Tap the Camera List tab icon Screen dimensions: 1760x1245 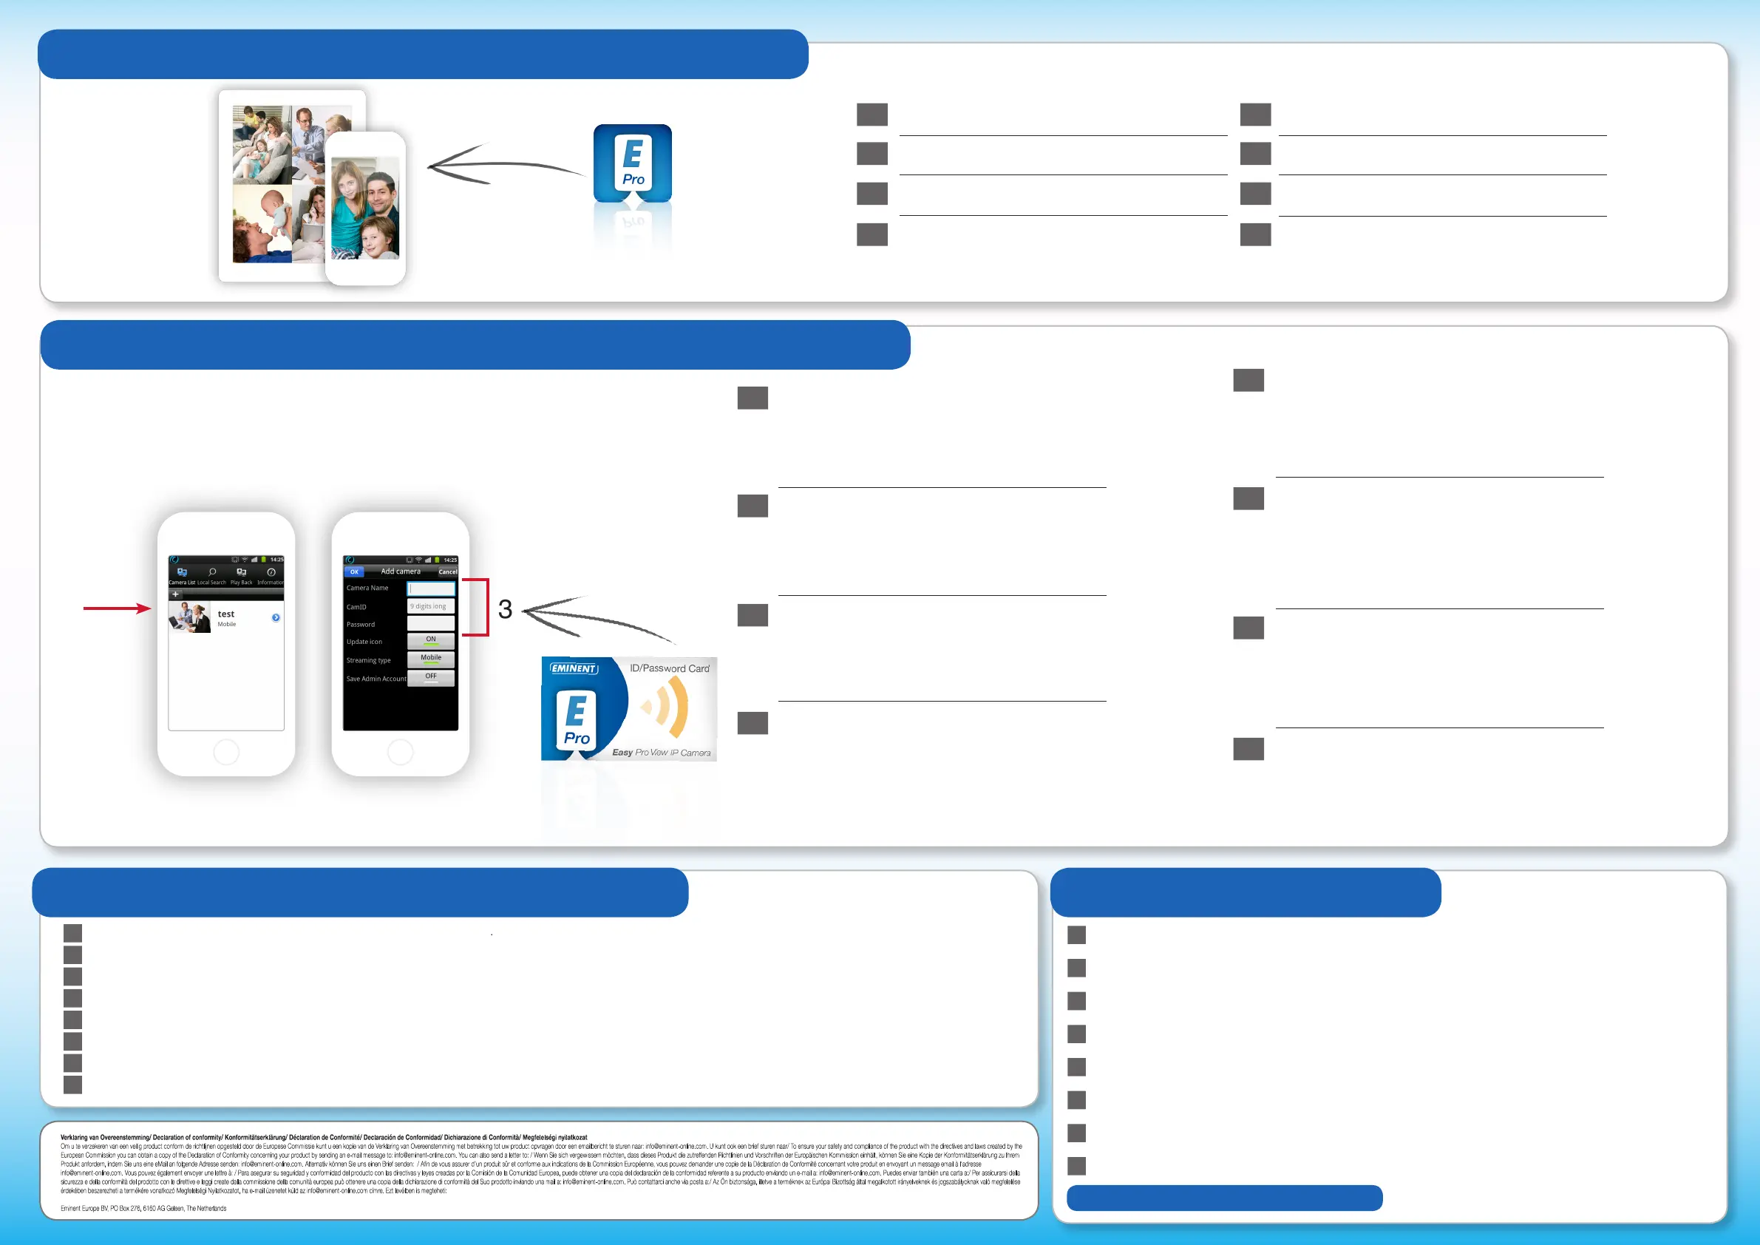[x=182, y=573]
